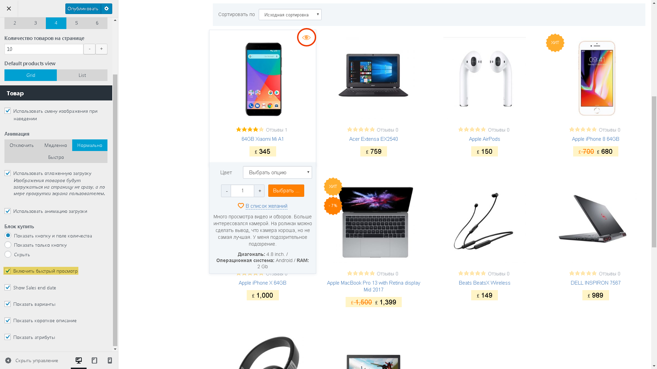Open Apple AirPods product link

485,139
